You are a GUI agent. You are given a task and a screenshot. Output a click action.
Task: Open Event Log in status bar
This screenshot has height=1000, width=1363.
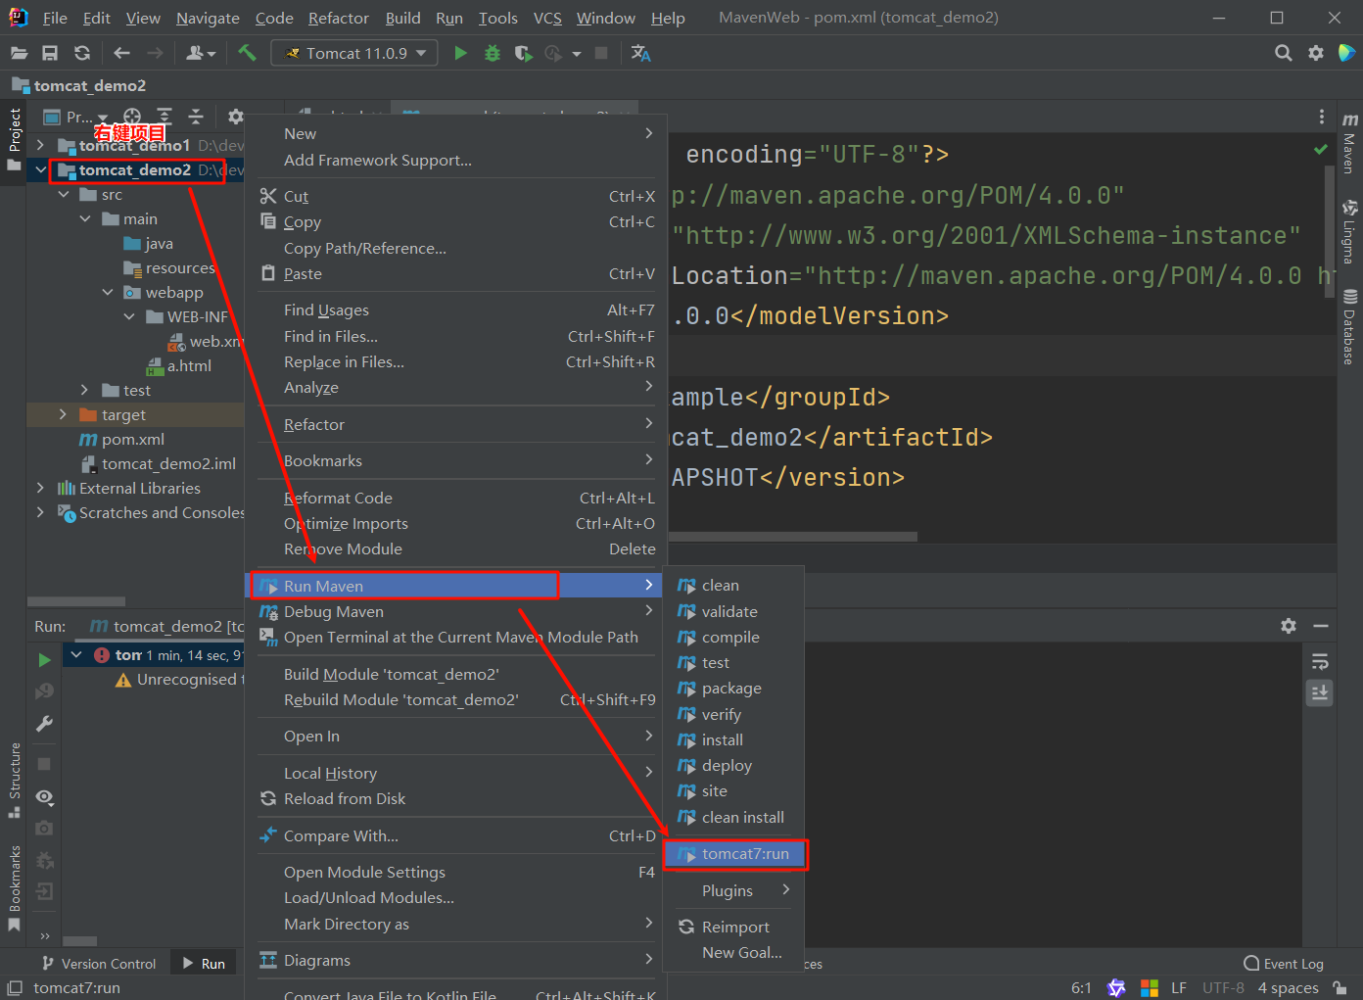coord(1284,964)
